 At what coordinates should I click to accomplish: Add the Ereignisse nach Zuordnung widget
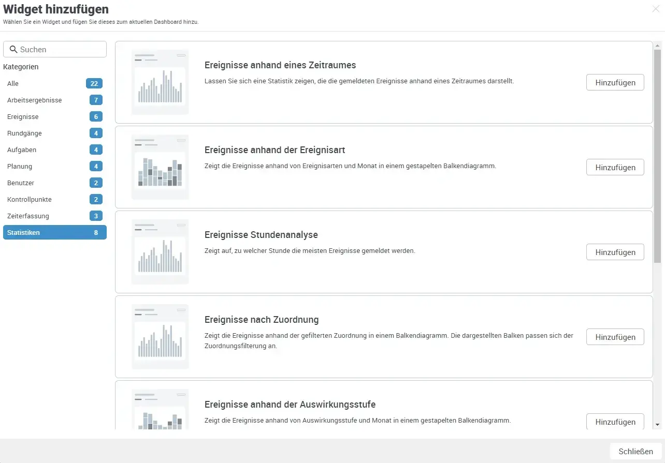pos(615,337)
